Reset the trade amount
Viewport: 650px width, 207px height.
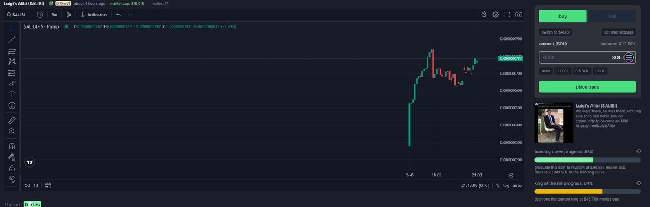coord(546,71)
